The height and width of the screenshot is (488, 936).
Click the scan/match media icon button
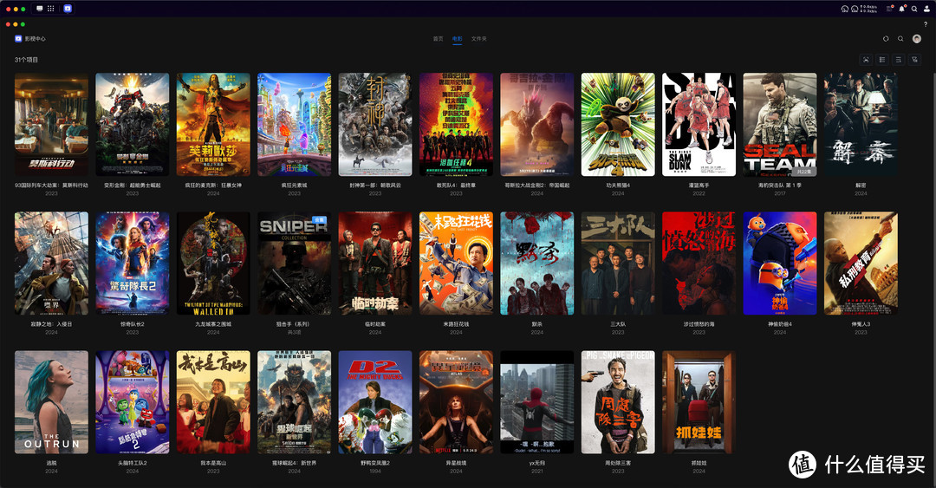866,60
